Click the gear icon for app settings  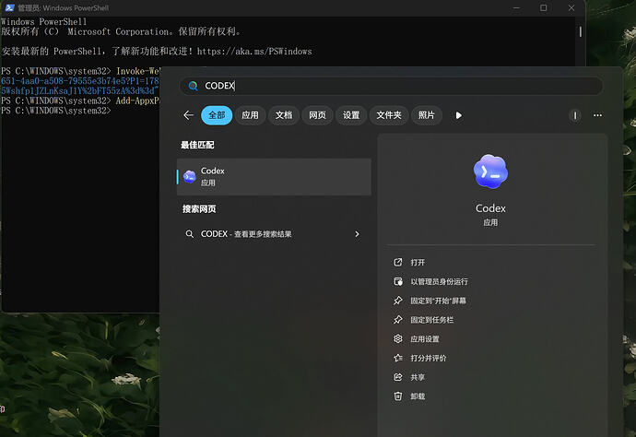point(398,338)
